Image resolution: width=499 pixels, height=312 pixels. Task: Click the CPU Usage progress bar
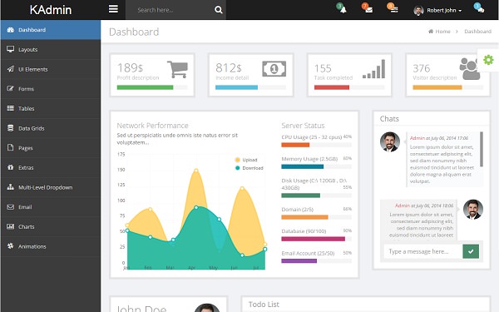(316, 145)
